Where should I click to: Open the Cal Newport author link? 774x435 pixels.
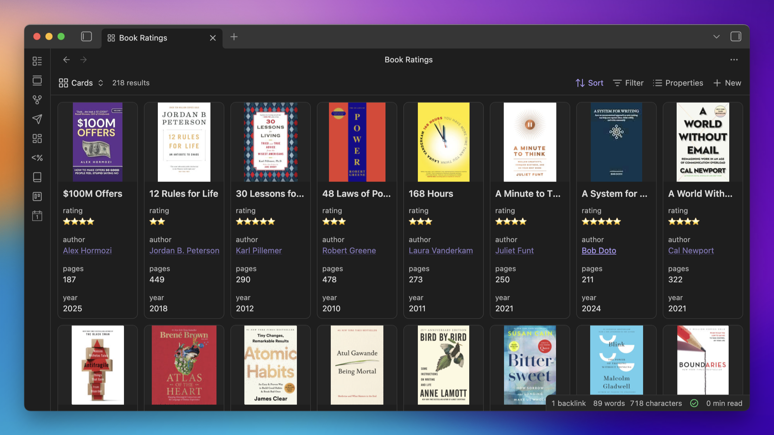[691, 250]
